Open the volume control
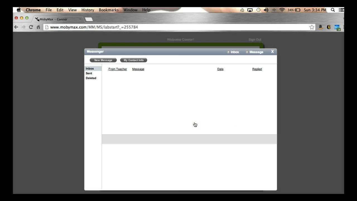Screen dimensions: 357x201 (x=266, y=10)
